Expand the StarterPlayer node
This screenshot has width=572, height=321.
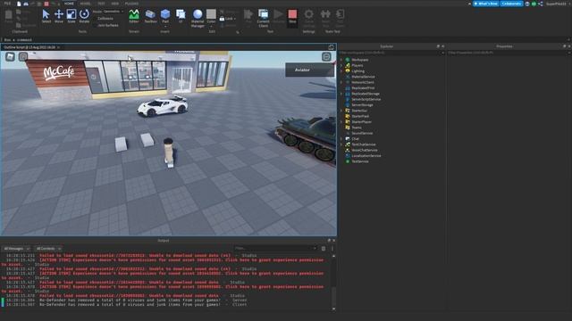(x=341, y=122)
